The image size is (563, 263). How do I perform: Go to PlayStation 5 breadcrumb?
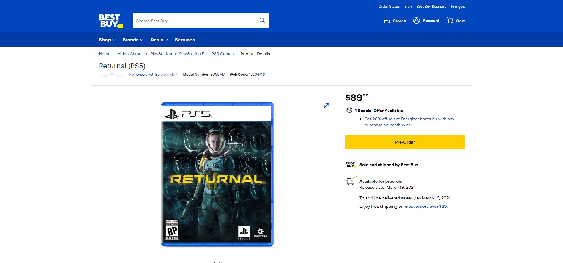pyautogui.click(x=192, y=54)
